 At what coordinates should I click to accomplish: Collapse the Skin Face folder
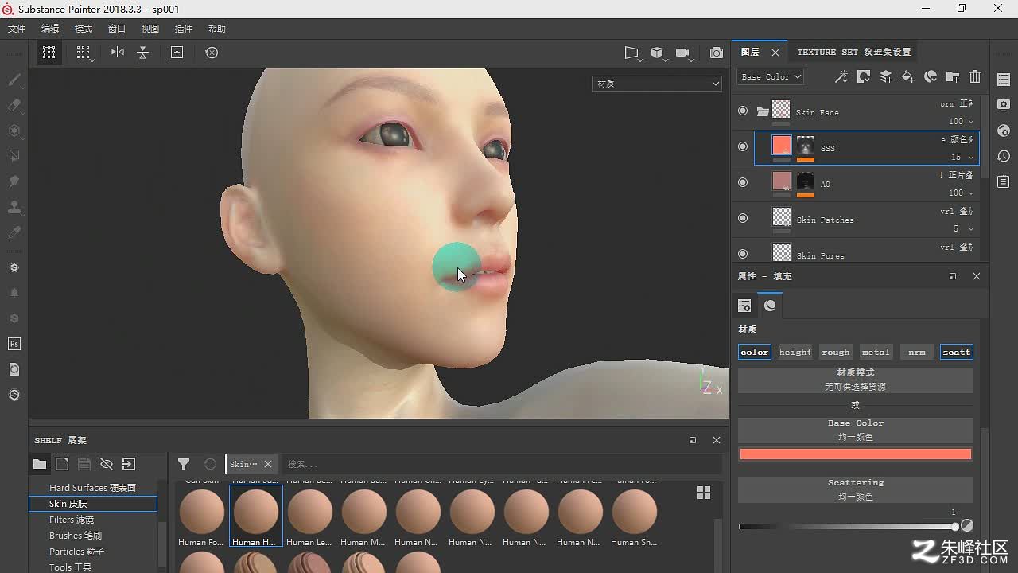[x=763, y=112]
